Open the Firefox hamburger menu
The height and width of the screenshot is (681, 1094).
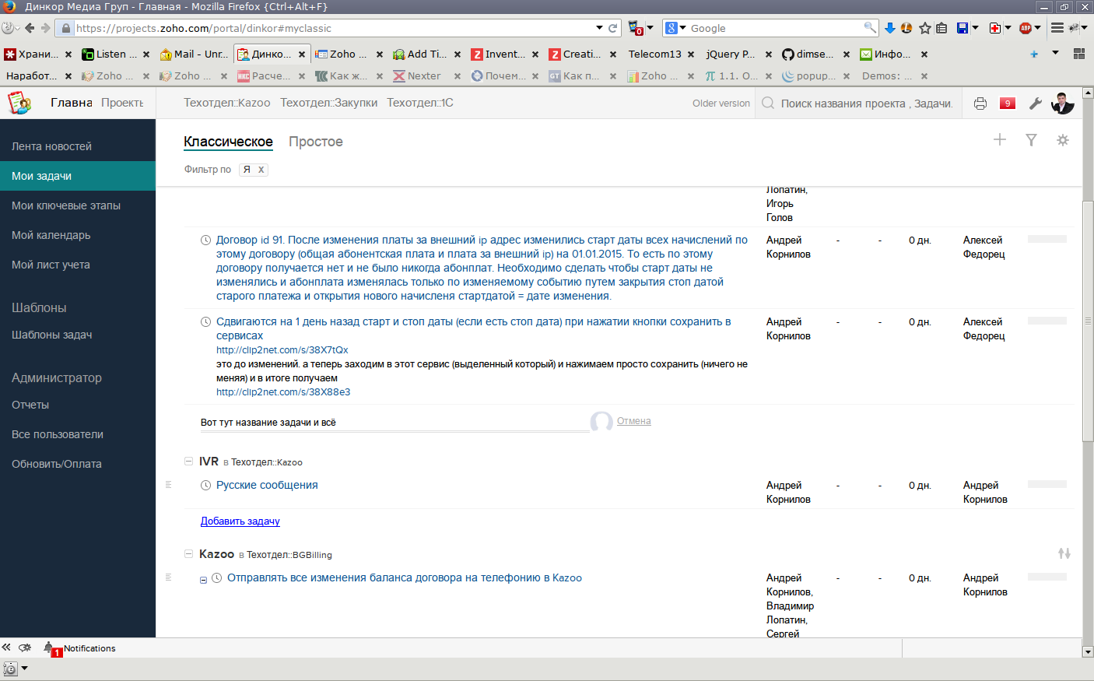click(1057, 27)
